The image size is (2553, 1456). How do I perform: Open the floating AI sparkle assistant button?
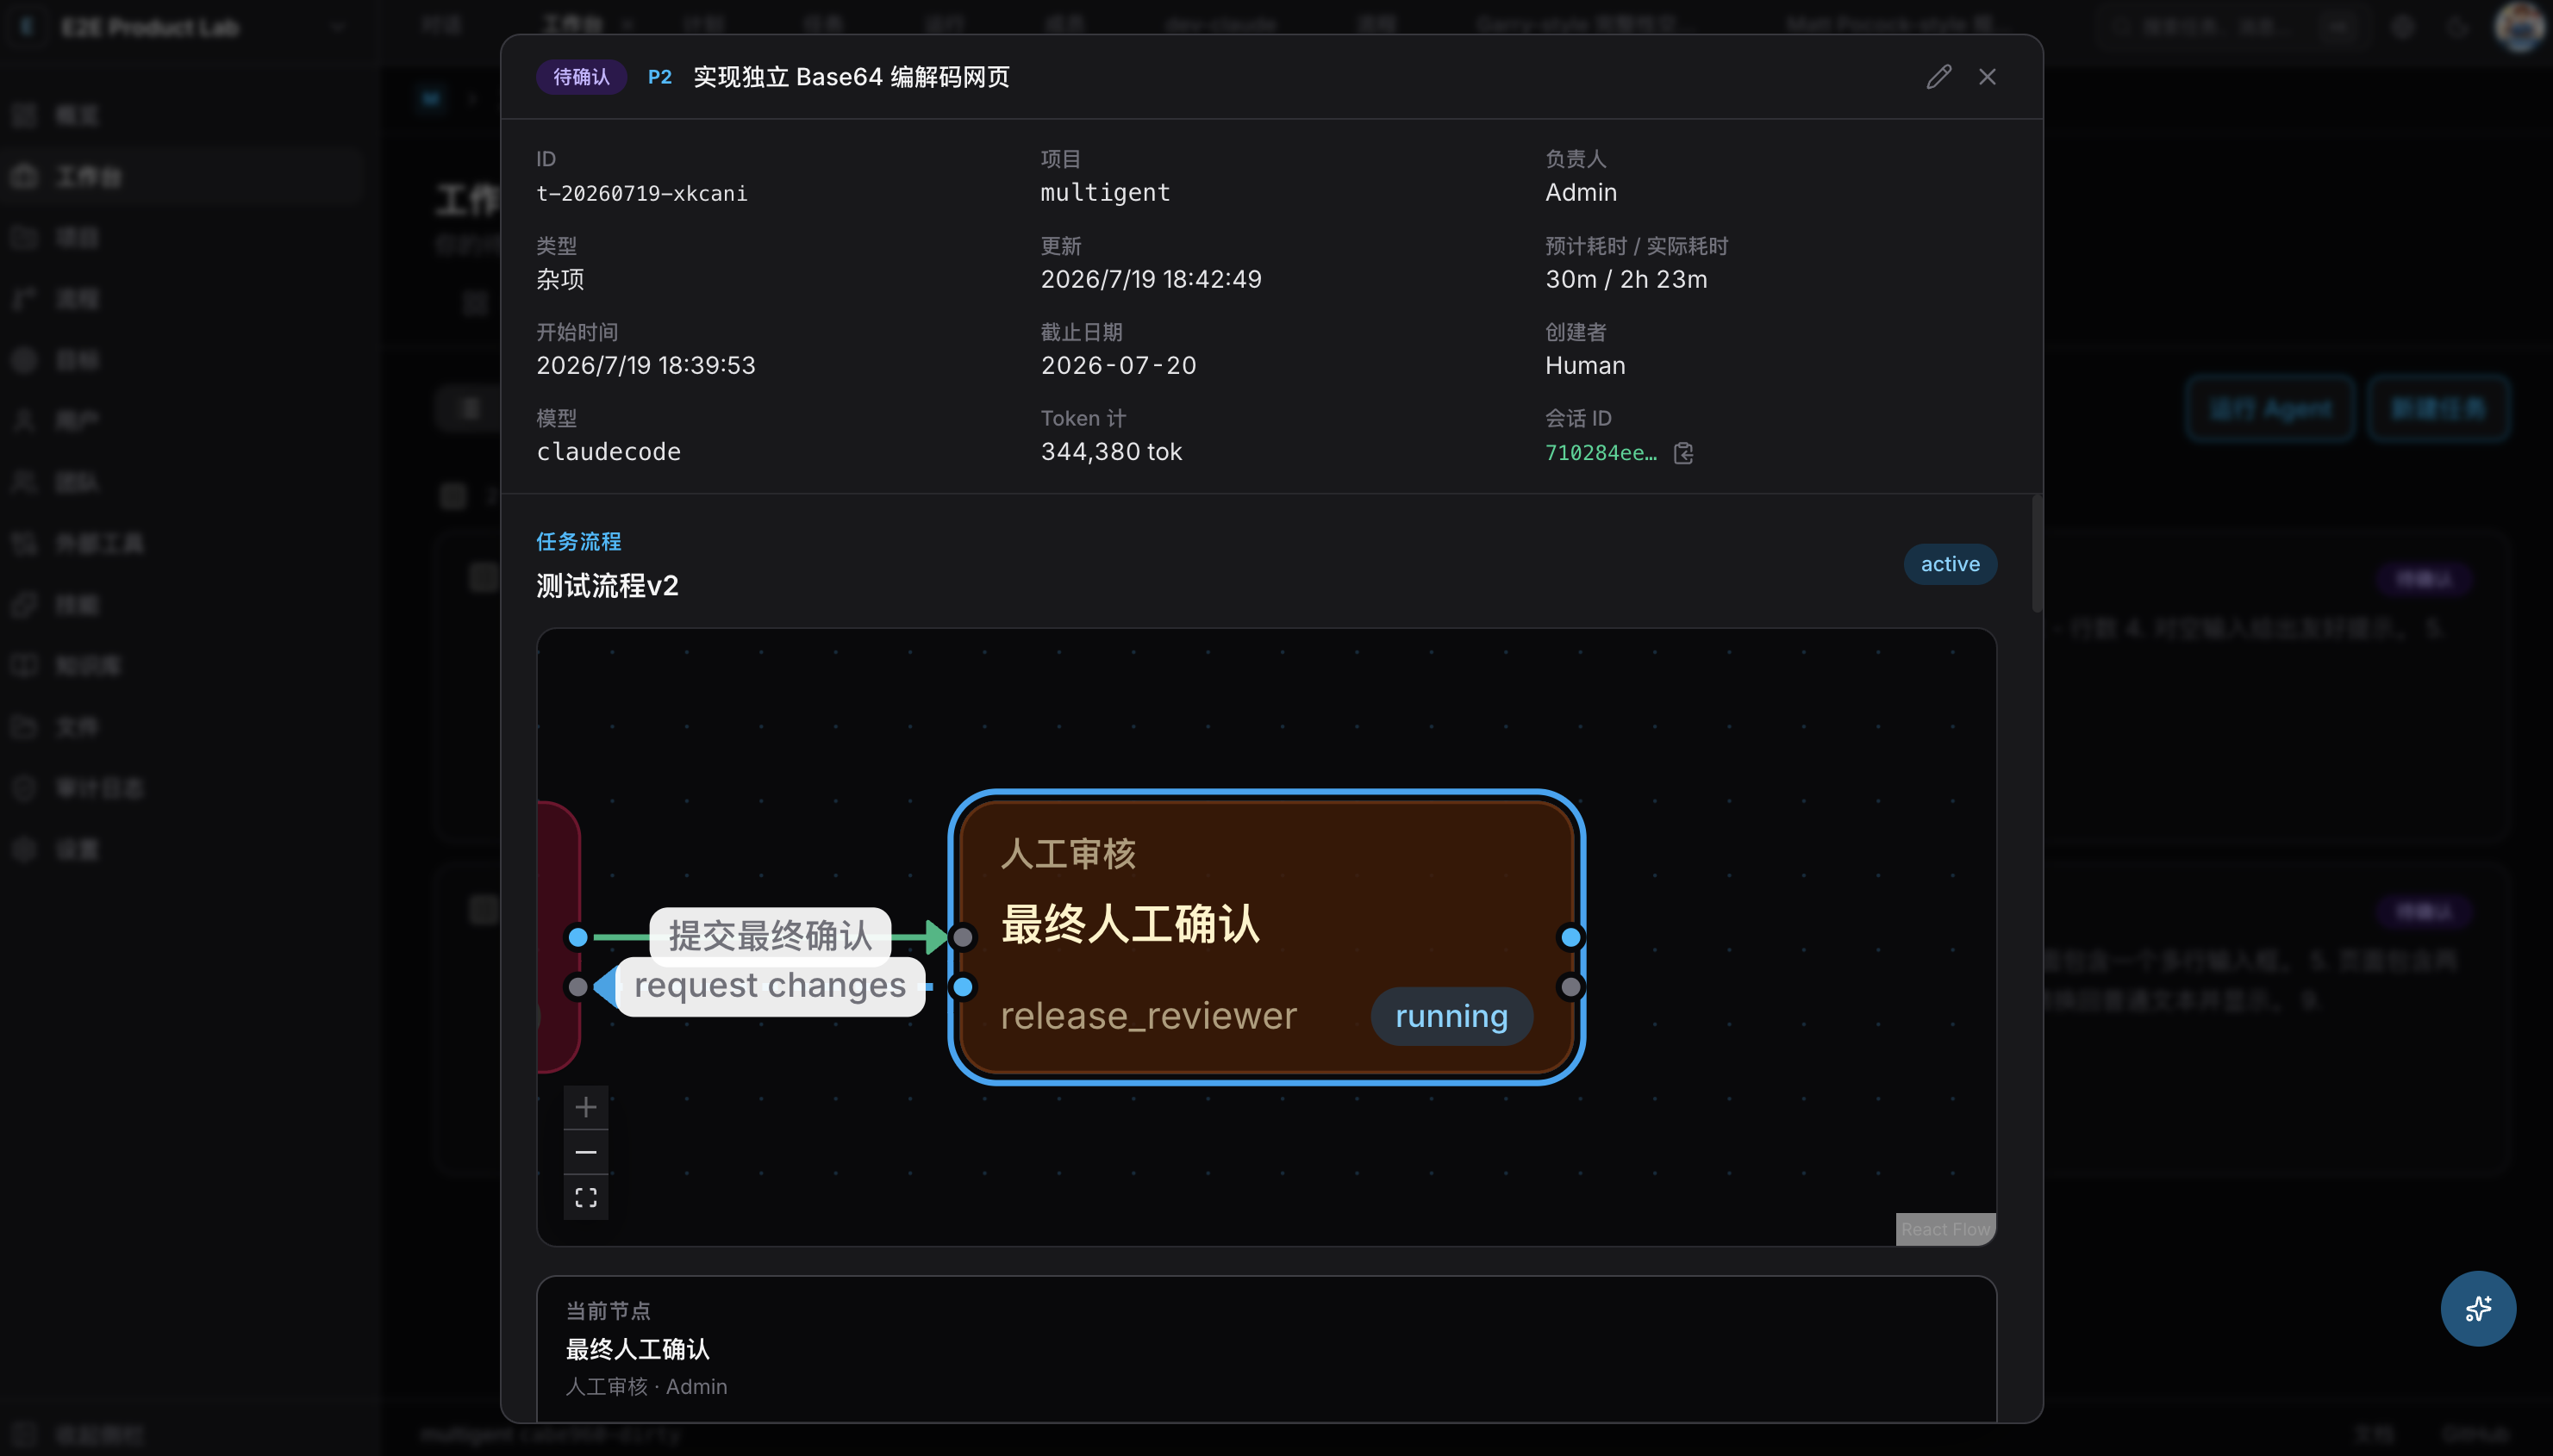[2478, 1308]
